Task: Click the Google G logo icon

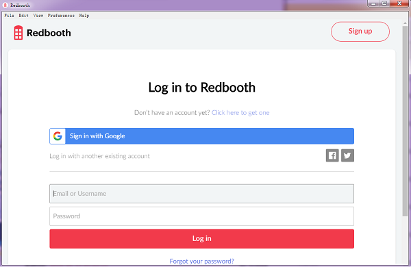Action: pyautogui.click(x=58, y=136)
